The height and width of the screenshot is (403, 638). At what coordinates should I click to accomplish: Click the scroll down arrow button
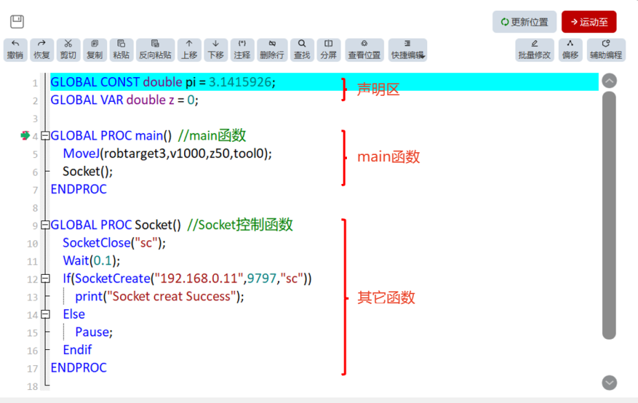(x=609, y=383)
